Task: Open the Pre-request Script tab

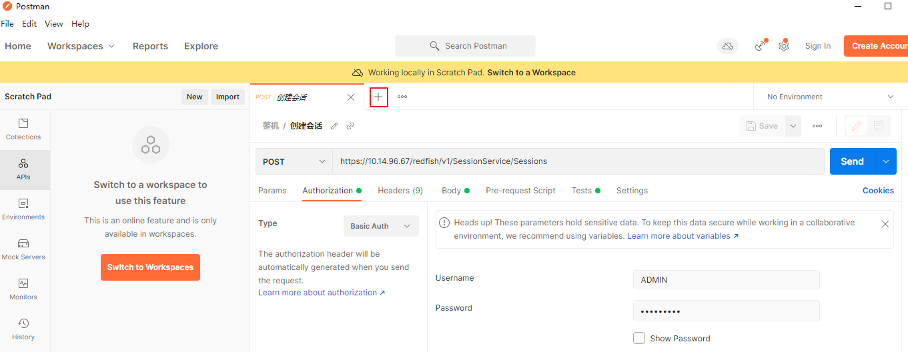Action: 520,191
